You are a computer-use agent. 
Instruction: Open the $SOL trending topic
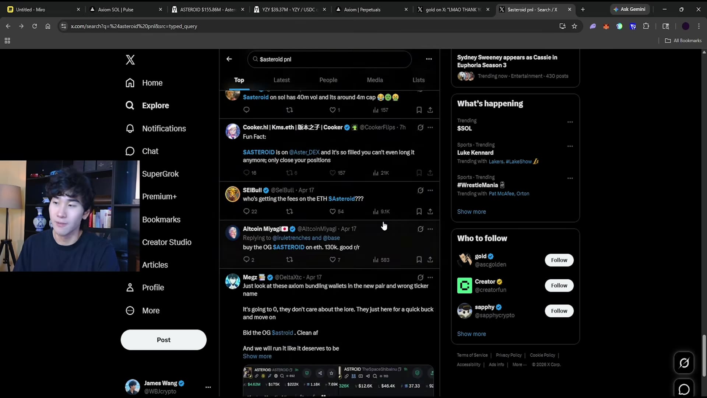click(464, 128)
